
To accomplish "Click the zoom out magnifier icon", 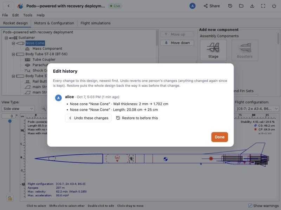I will [44, 109].
